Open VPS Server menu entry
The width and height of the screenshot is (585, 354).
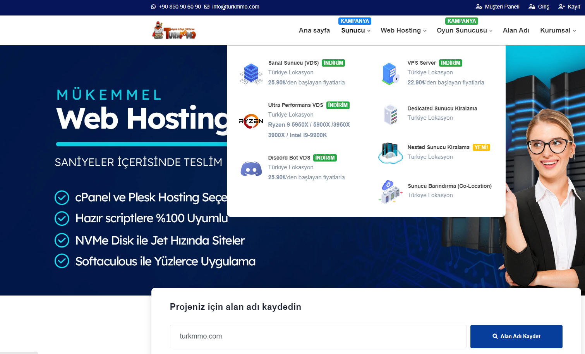coord(422,63)
